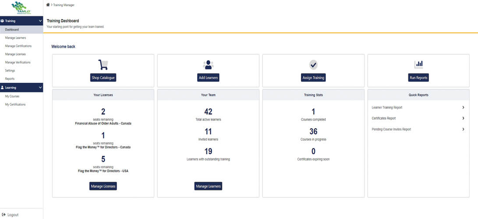Click the checkmark Assign Training icon
This screenshot has height=219, width=478.
(313, 65)
